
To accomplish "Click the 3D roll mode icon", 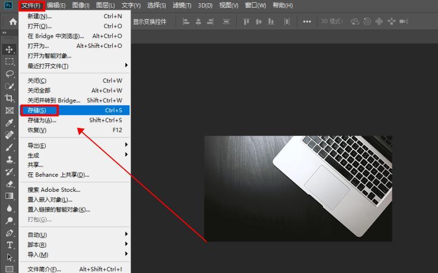I will [367, 21].
